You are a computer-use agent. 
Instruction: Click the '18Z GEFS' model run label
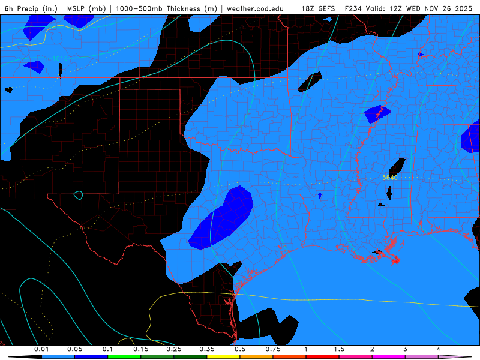pyautogui.click(x=319, y=8)
